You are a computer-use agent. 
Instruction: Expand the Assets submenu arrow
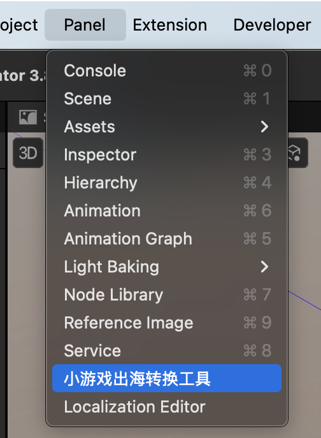264,127
